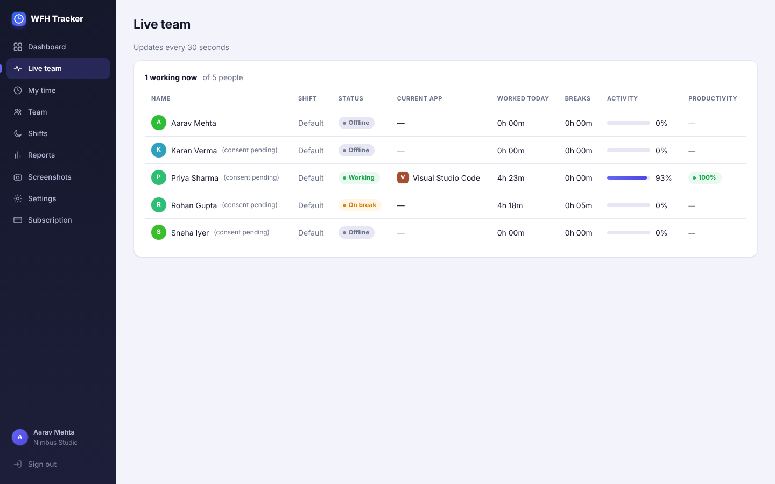Click the Visual Studio Code text
Image resolution: width=775 pixels, height=484 pixels.
click(446, 178)
